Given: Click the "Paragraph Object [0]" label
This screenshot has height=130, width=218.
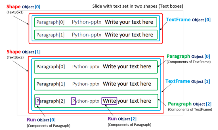Looking at the screenshot, I should pos(188,56).
